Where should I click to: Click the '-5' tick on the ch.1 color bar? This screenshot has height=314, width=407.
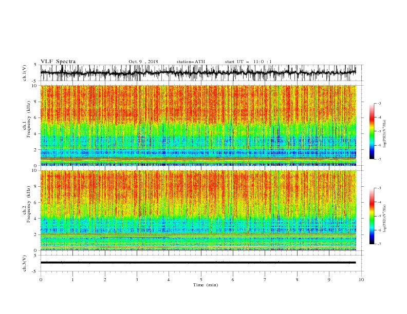[379, 131]
